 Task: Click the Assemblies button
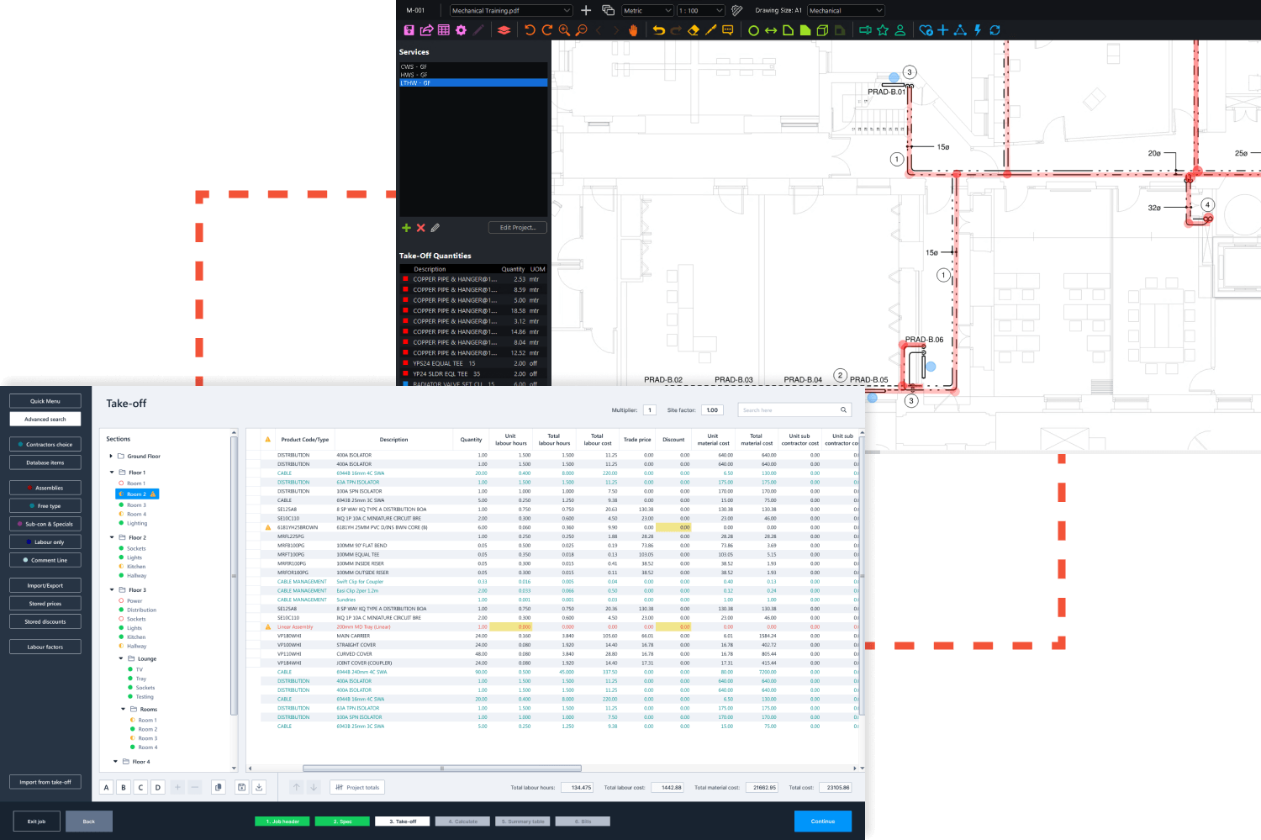[45, 488]
